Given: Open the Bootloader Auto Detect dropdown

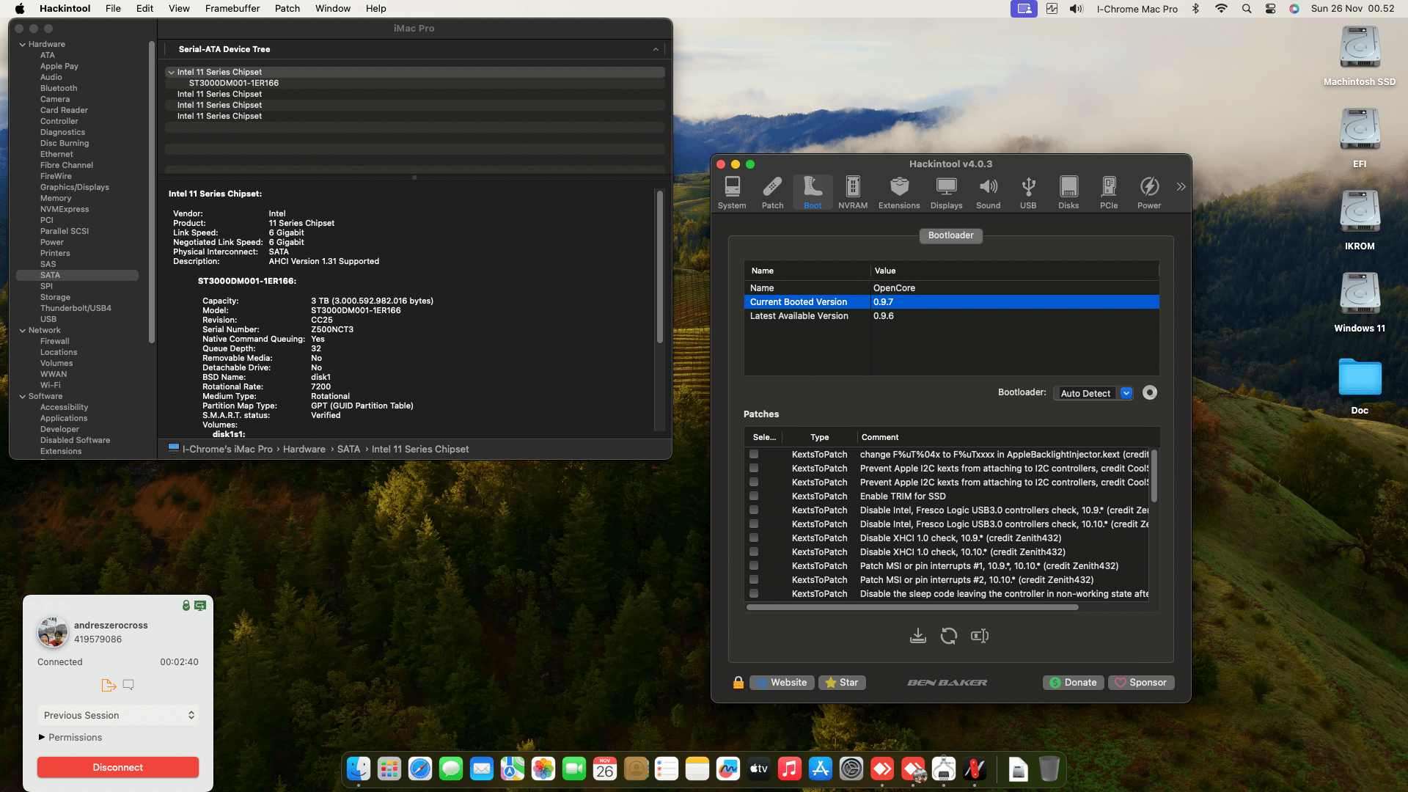Looking at the screenshot, I should tap(1093, 393).
